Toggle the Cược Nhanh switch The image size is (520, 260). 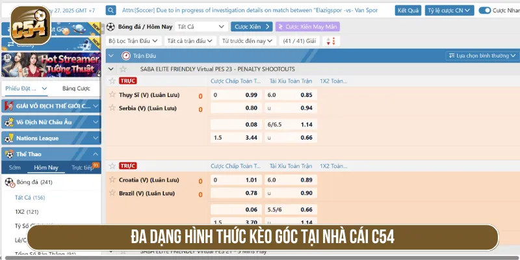[x=484, y=10]
